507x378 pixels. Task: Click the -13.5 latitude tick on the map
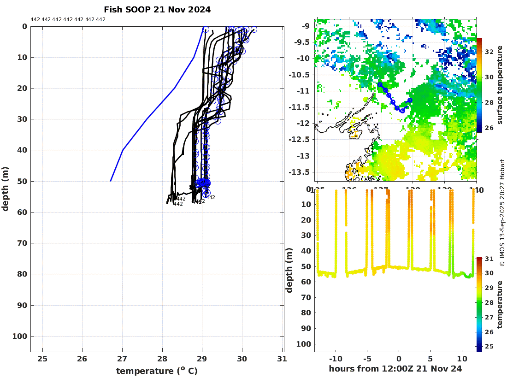(299, 172)
